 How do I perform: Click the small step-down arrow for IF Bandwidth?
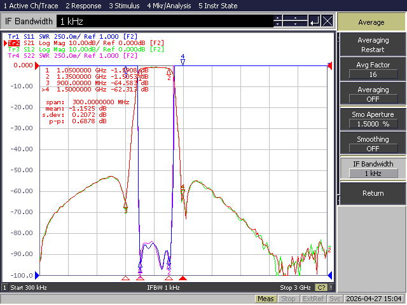pyautogui.click(x=278, y=24)
